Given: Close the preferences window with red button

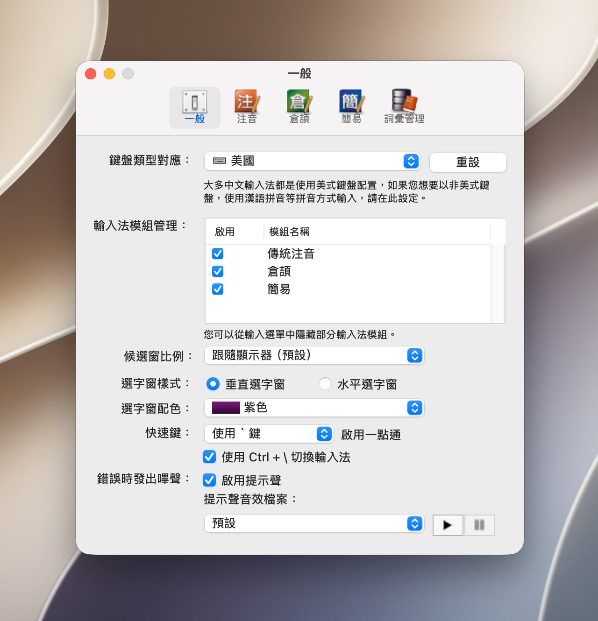Looking at the screenshot, I should 91,74.
